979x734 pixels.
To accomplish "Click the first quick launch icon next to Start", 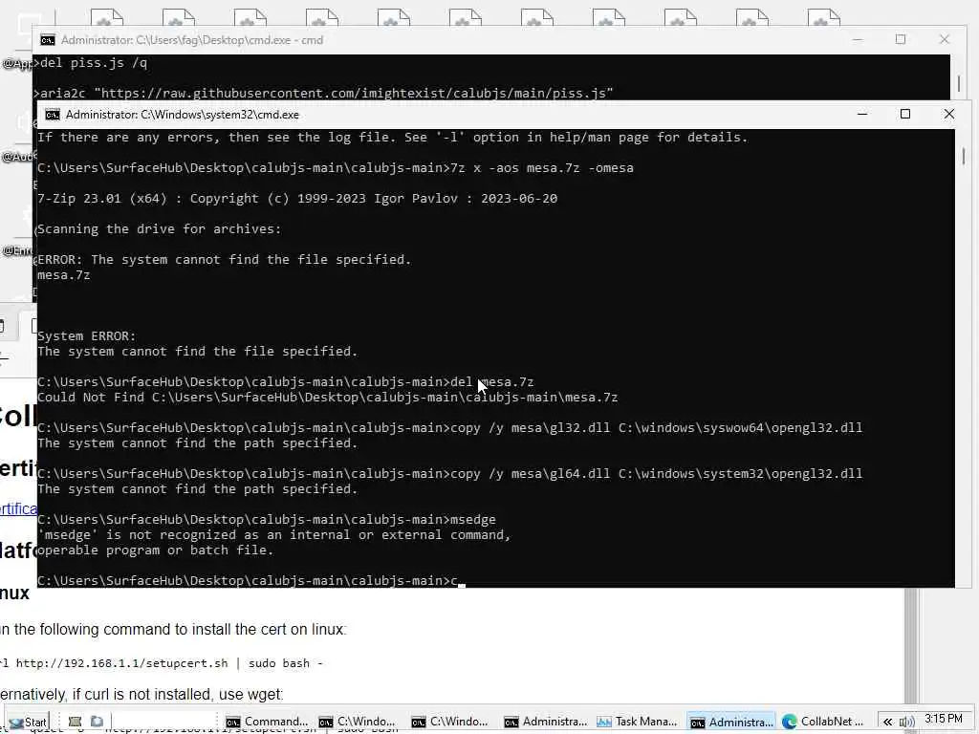I will [x=75, y=722].
